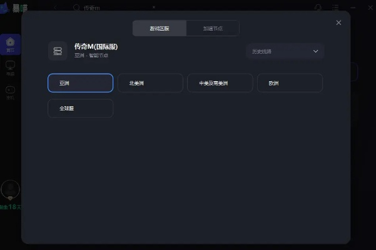Open the customer support headset icon
The height and width of the screenshot is (250, 376).
[x=318, y=7]
